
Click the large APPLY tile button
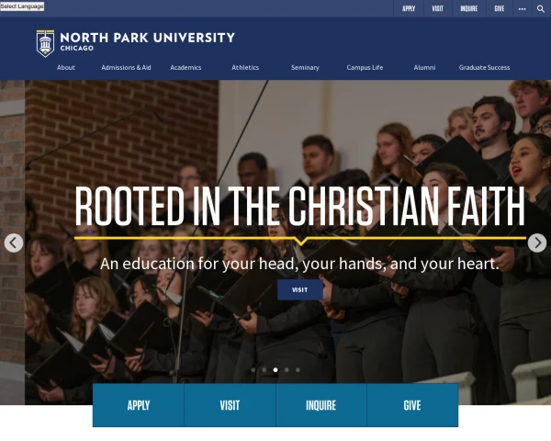139,405
